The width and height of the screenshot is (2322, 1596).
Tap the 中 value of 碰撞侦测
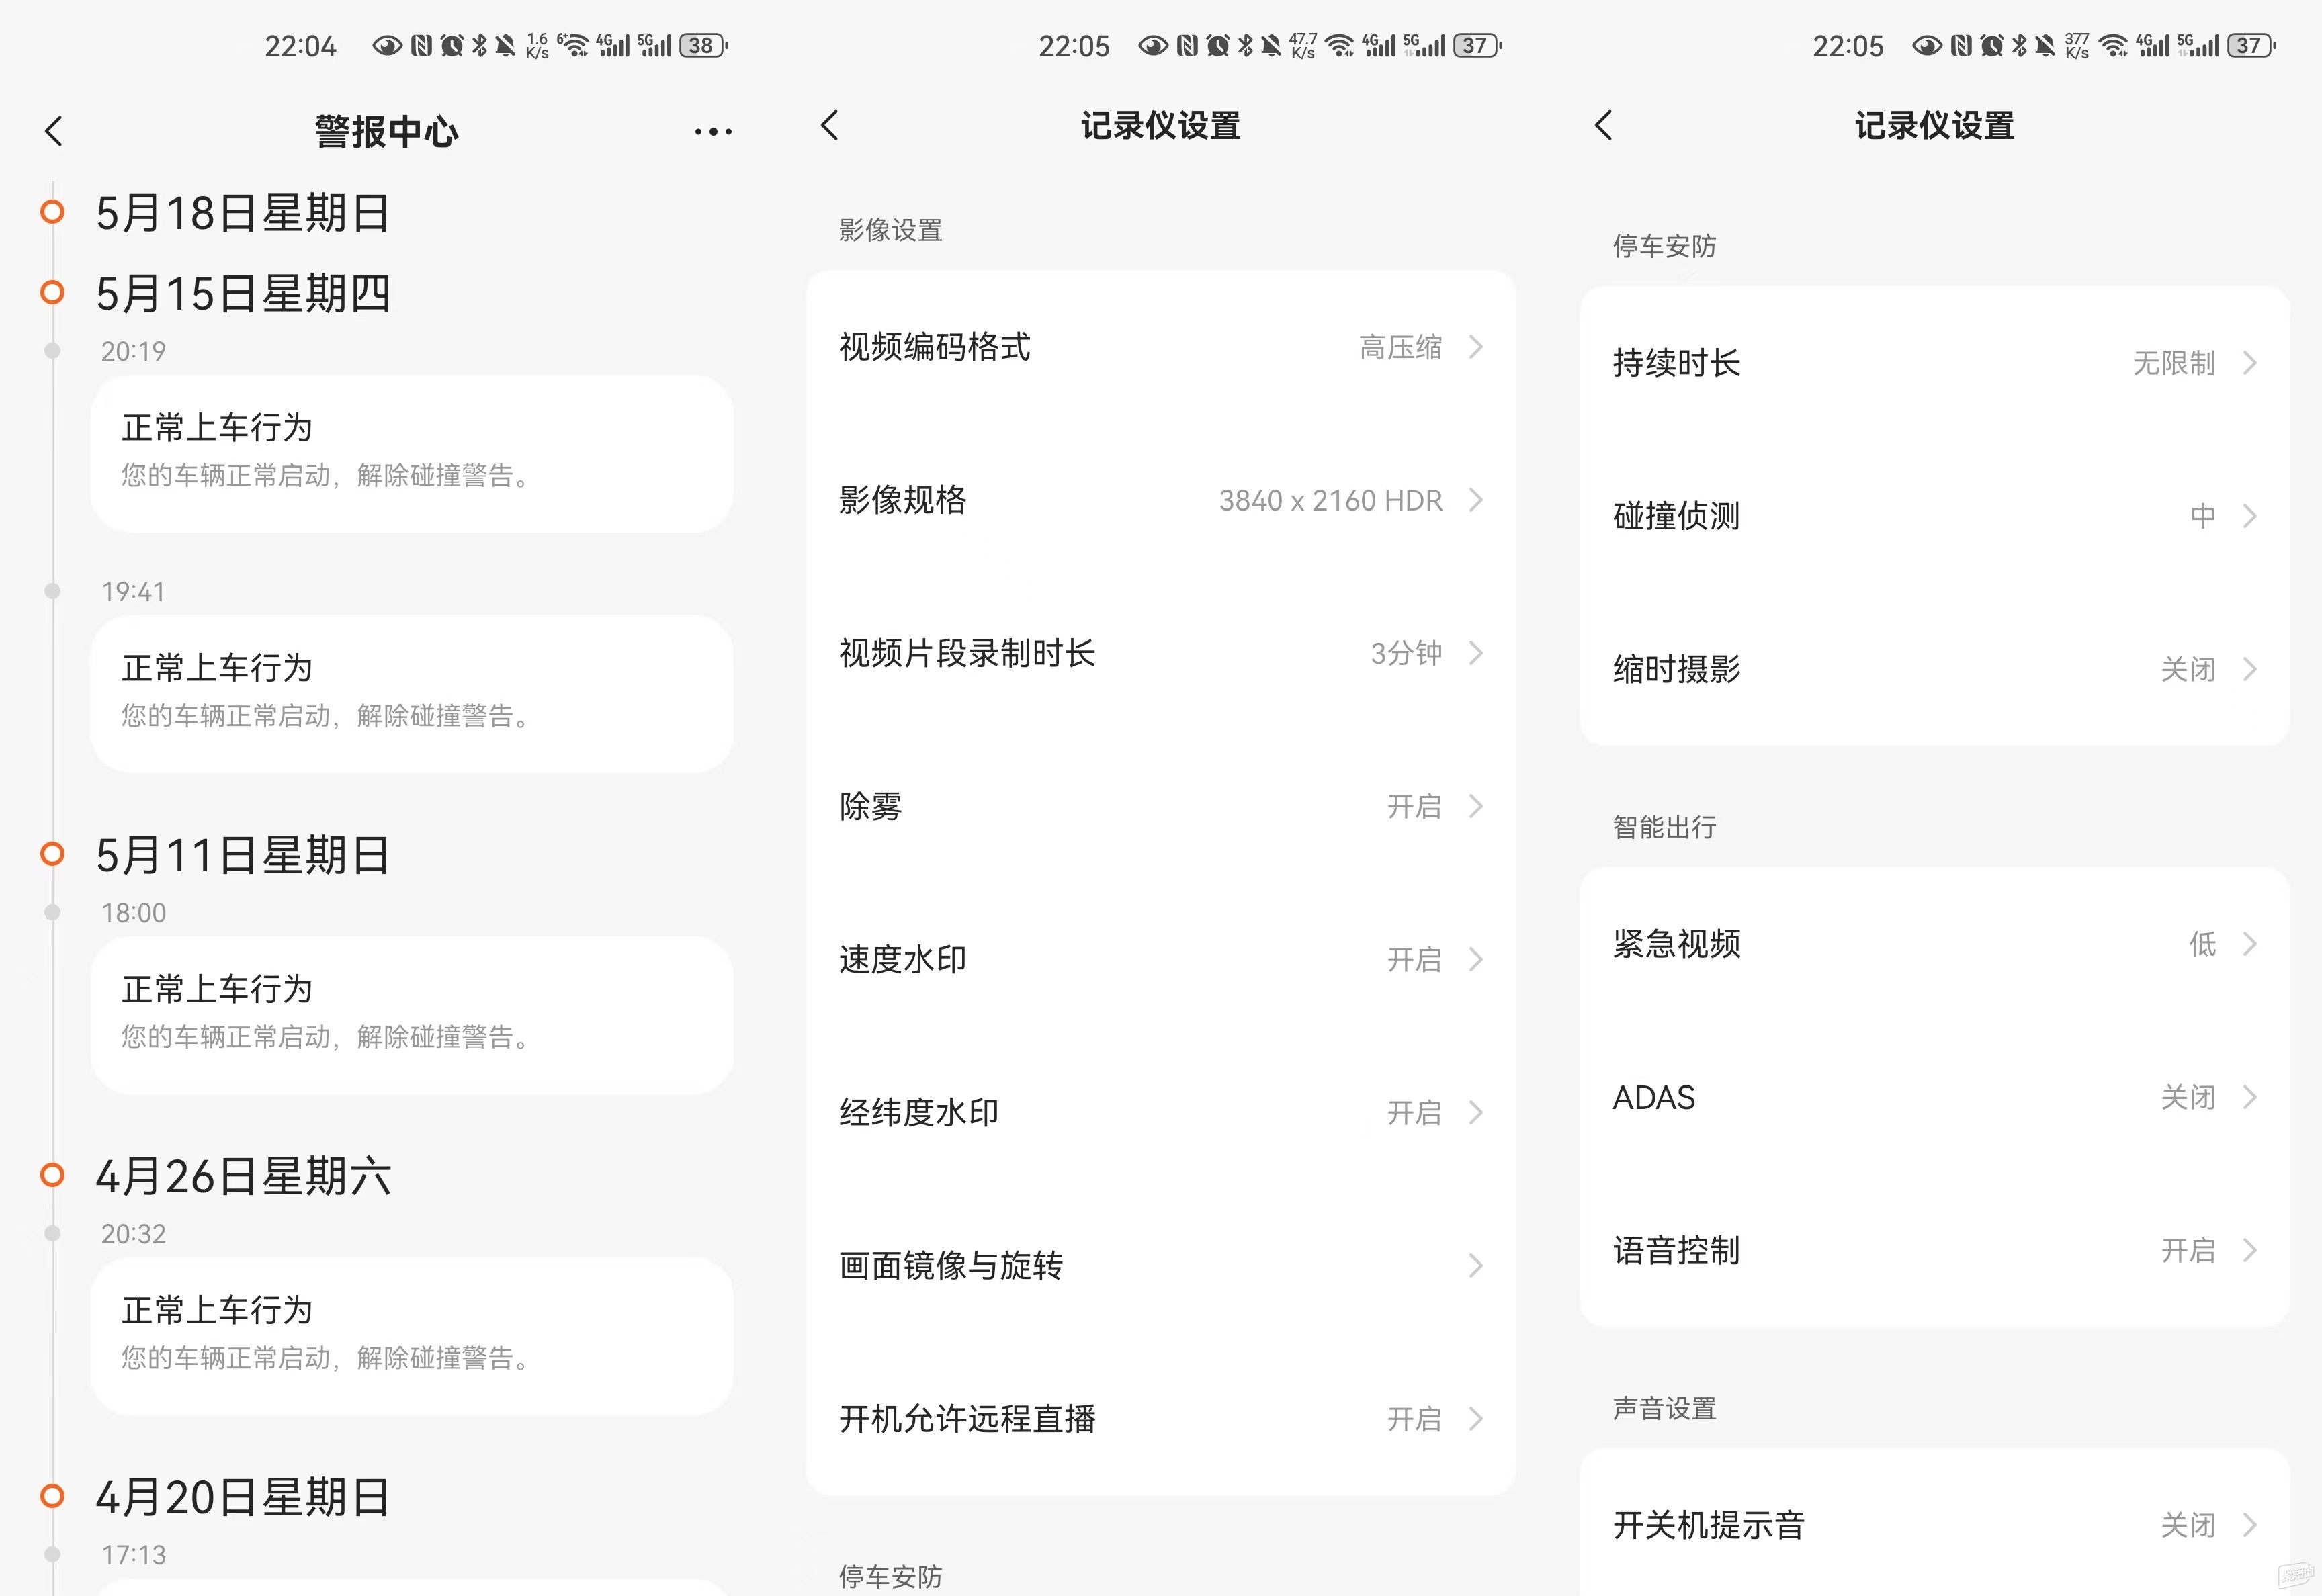pos(2203,516)
